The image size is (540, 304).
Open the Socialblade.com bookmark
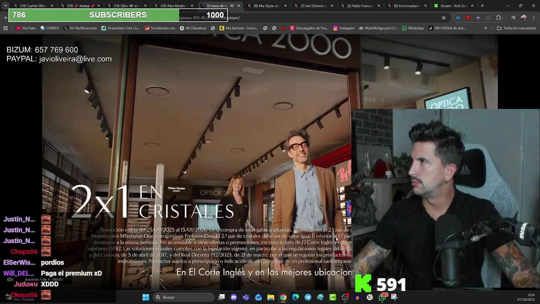[x=160, y=28]
